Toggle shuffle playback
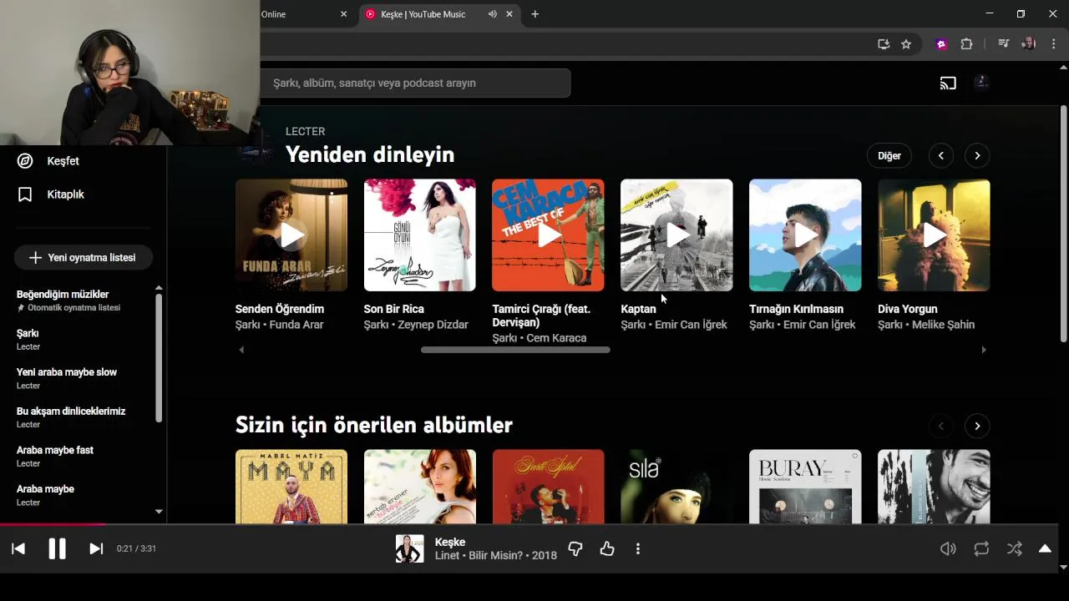1069x601 pixels. 1014,548
